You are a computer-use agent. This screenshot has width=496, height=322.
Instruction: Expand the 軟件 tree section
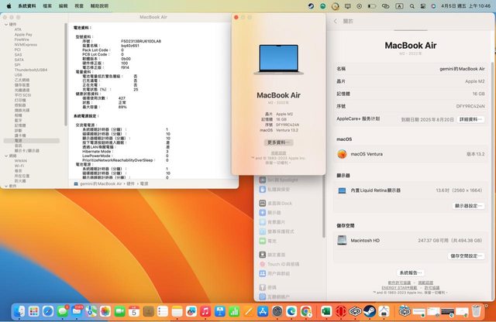[7, 187]
